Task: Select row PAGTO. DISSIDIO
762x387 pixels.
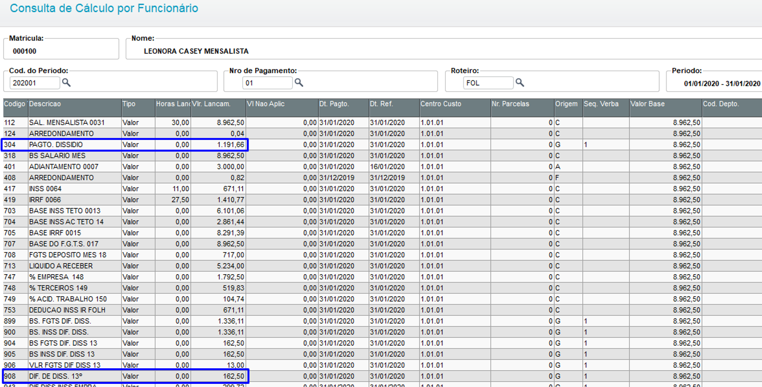Action: coord(383,145)
